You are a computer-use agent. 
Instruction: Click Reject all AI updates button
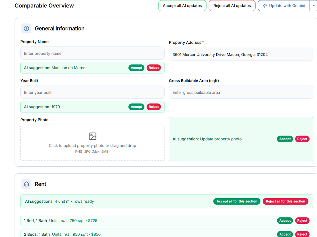232,6
